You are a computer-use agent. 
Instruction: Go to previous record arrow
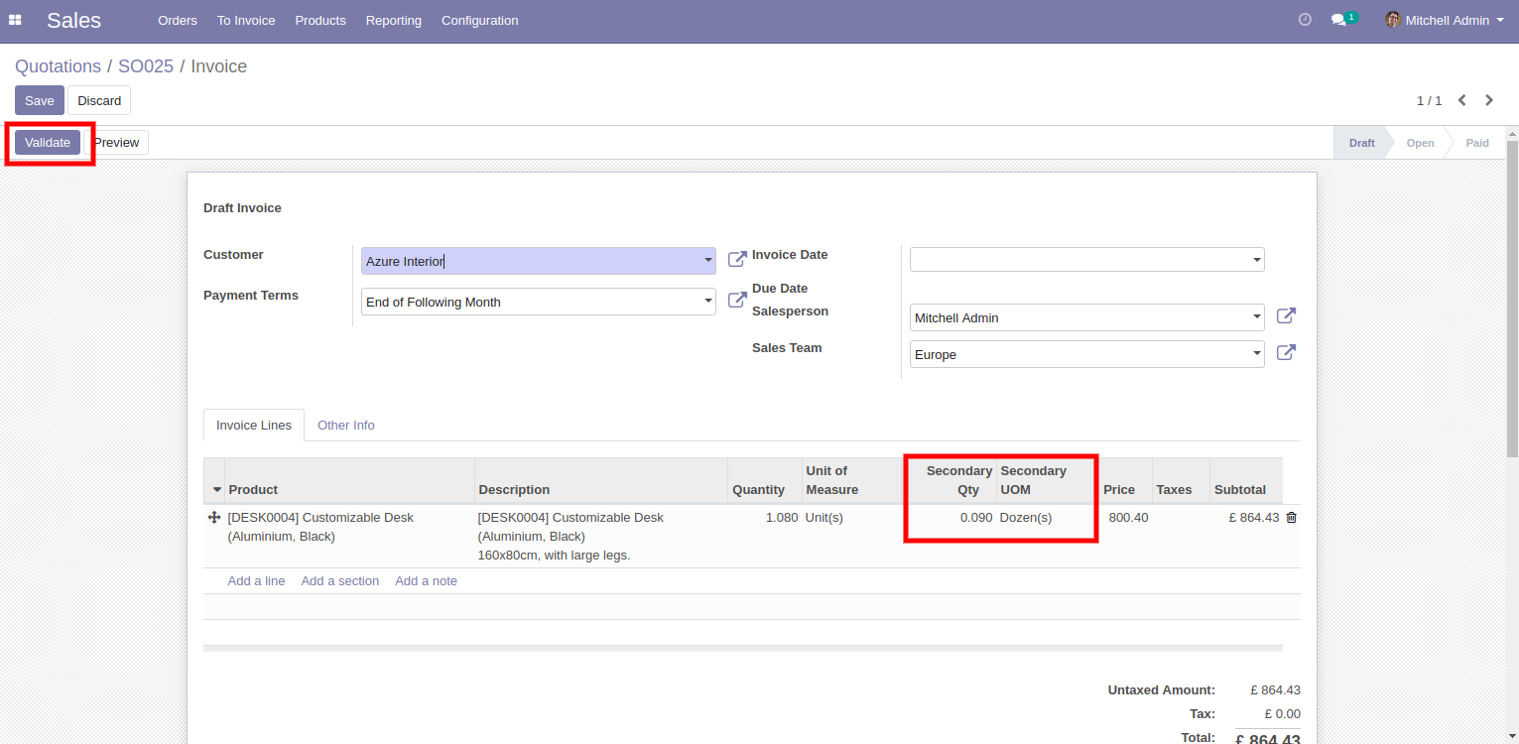1461,100
